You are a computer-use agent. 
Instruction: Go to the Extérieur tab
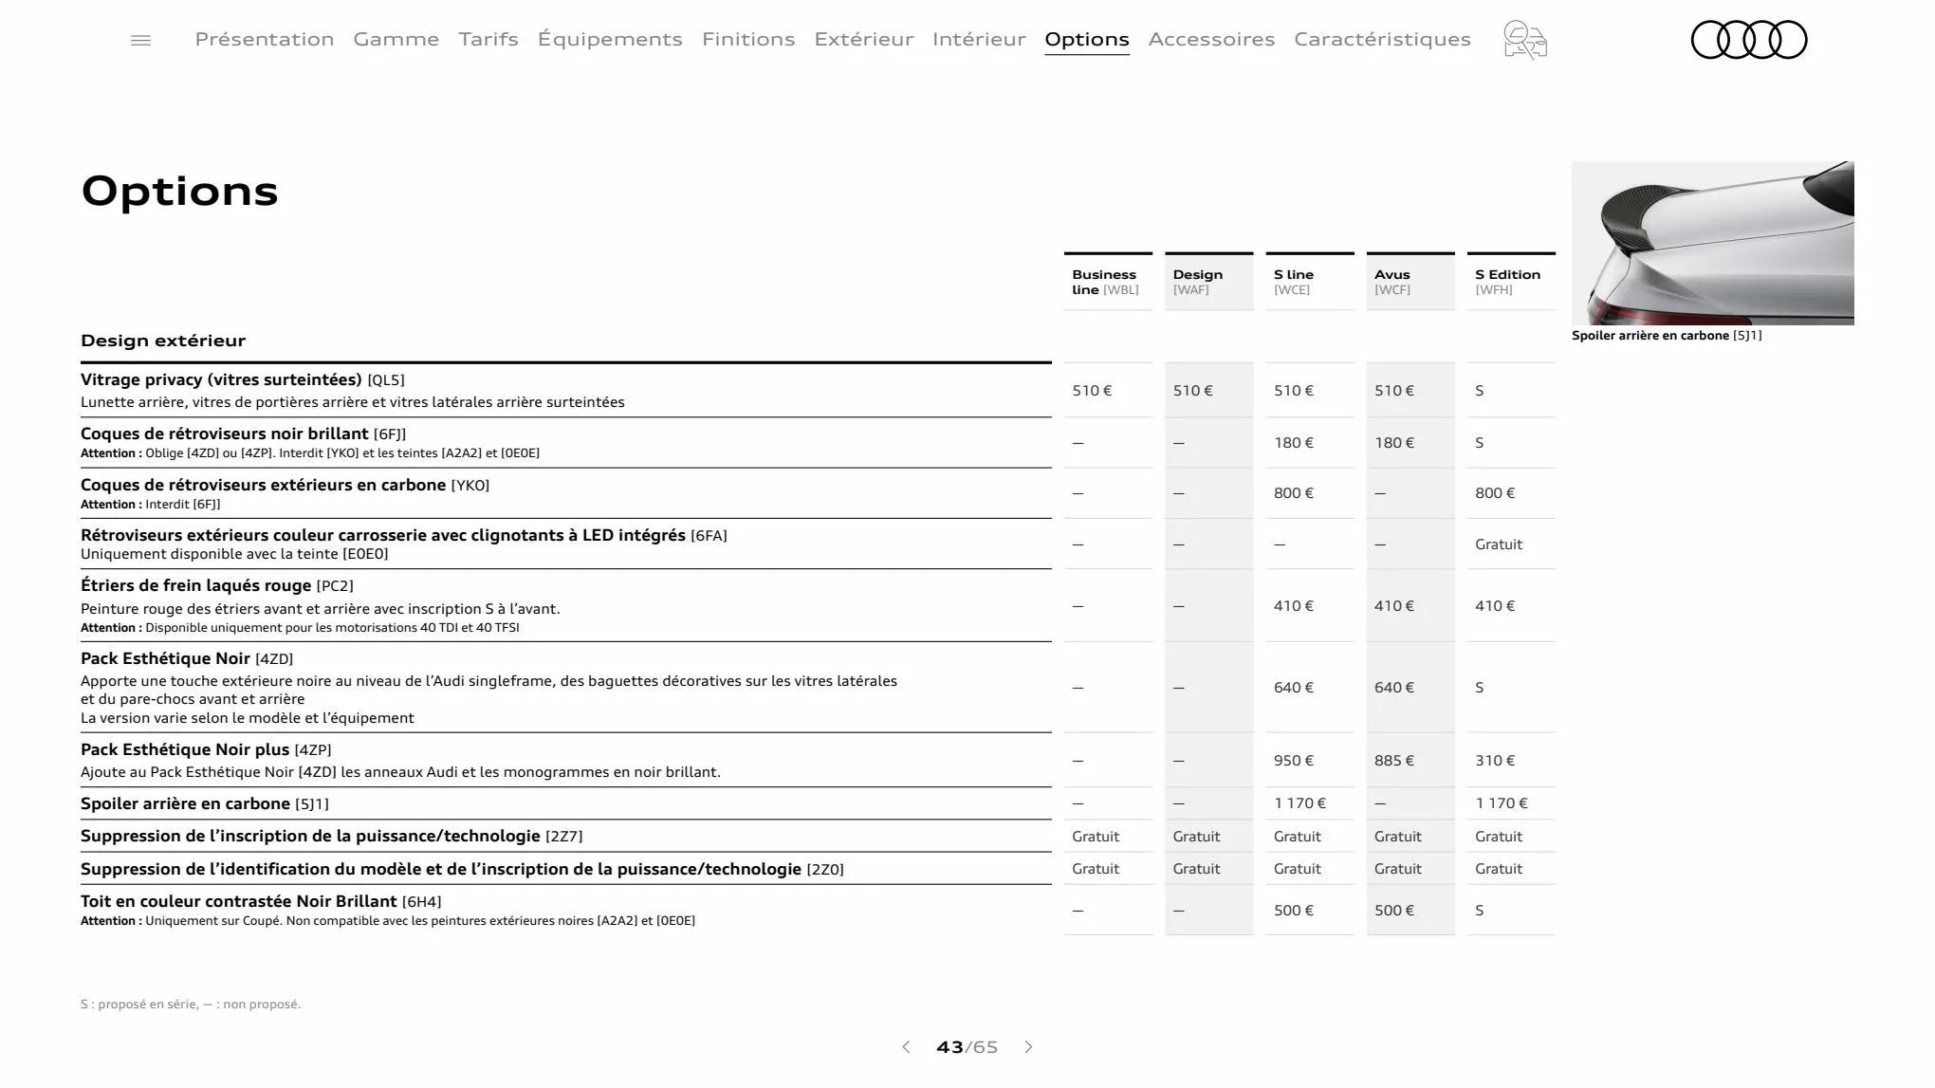point(864,39)
